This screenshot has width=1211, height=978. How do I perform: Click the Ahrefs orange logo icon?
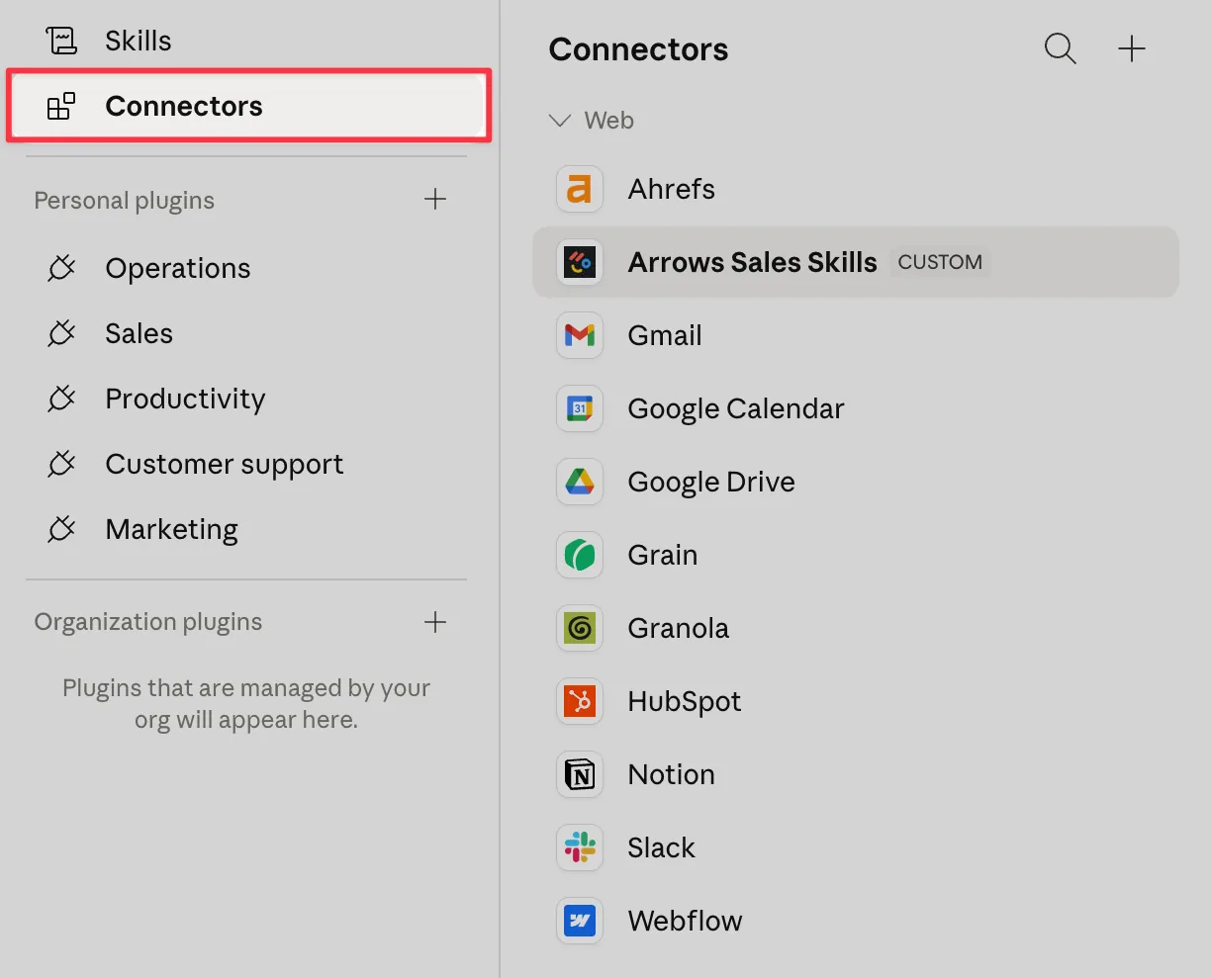(x=580, y=189)
